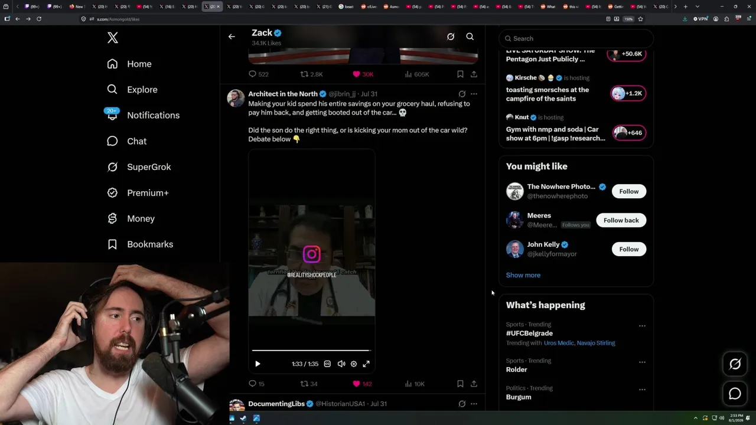Viewport: 756px width, 425px height.
Task: Open a new browser tab
Action: coord(685,6)
